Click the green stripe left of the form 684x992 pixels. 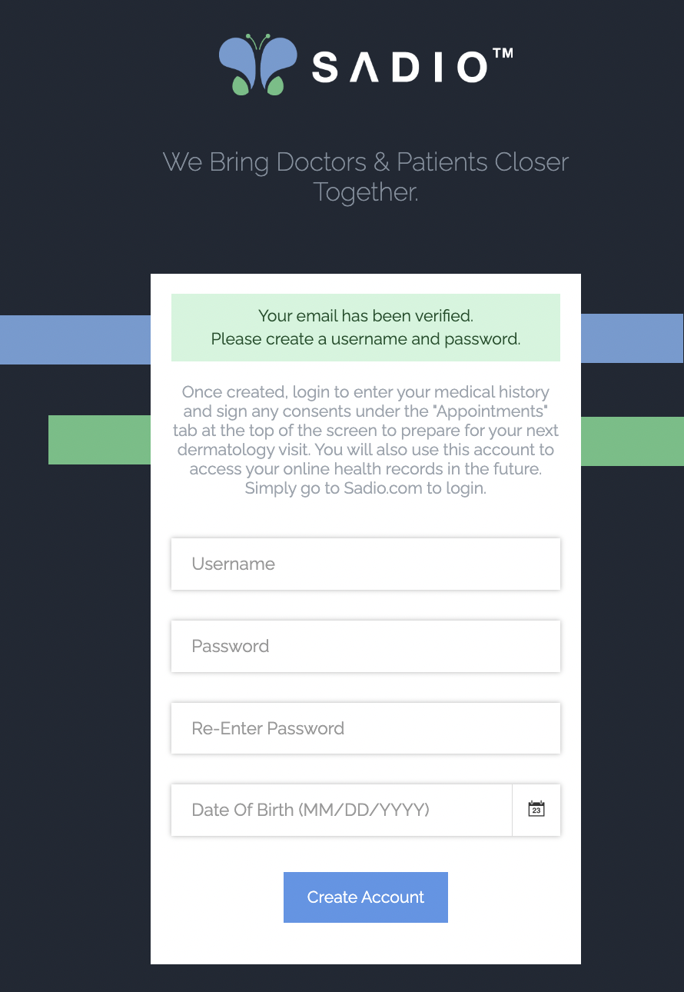99,440
